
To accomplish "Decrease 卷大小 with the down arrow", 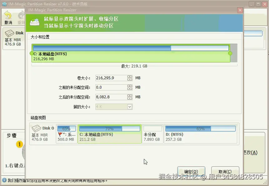I will tap(130, 79).
